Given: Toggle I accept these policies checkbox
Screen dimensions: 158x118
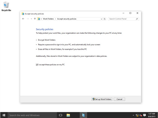Looking at the screenshot, I should pos(37,65).
